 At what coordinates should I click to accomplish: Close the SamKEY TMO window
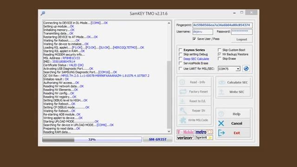(251, 13)
